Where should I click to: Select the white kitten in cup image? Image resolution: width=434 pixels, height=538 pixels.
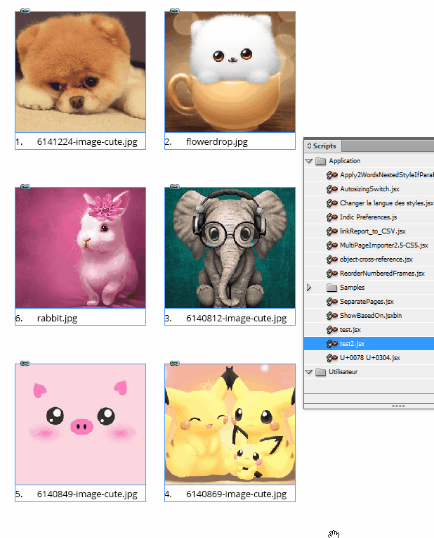pyautogui.click(x=230, y=72)
